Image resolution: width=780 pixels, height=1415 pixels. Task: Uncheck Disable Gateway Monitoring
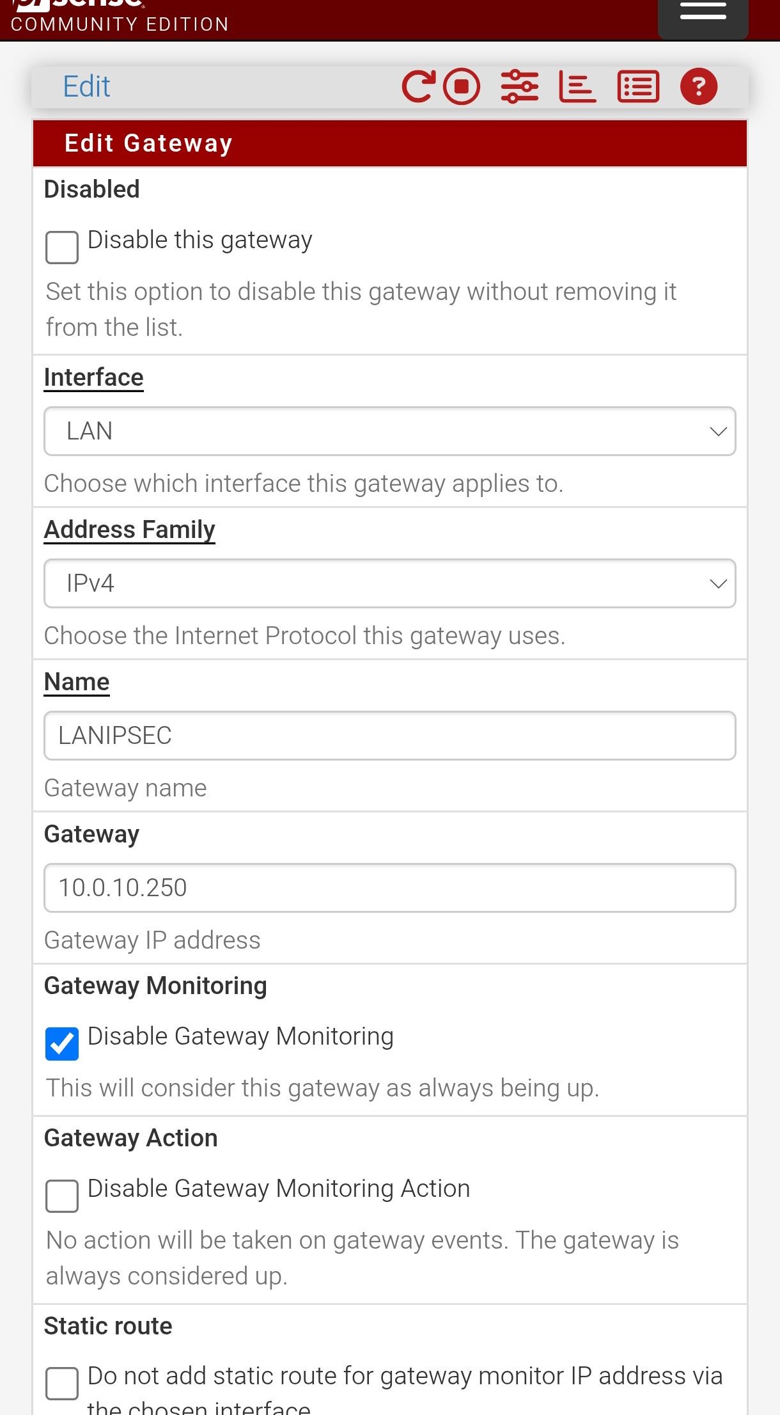coord(62,1043)
